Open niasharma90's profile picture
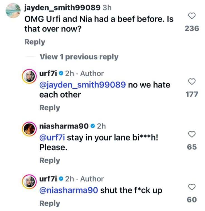Viewport: 205px width, 211px height. (x=30, y=129)
